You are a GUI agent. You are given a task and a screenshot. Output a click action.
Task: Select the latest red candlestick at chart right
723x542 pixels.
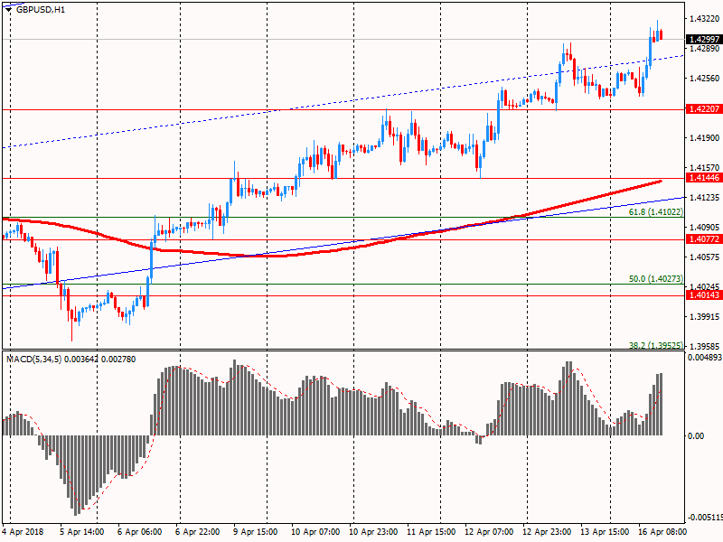662,34
